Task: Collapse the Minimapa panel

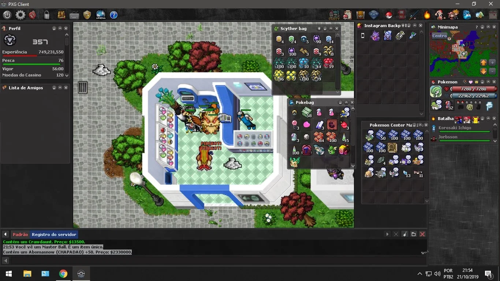Action: coord(488,27)
